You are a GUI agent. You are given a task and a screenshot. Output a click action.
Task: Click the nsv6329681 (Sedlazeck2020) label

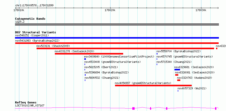(194, 67)
